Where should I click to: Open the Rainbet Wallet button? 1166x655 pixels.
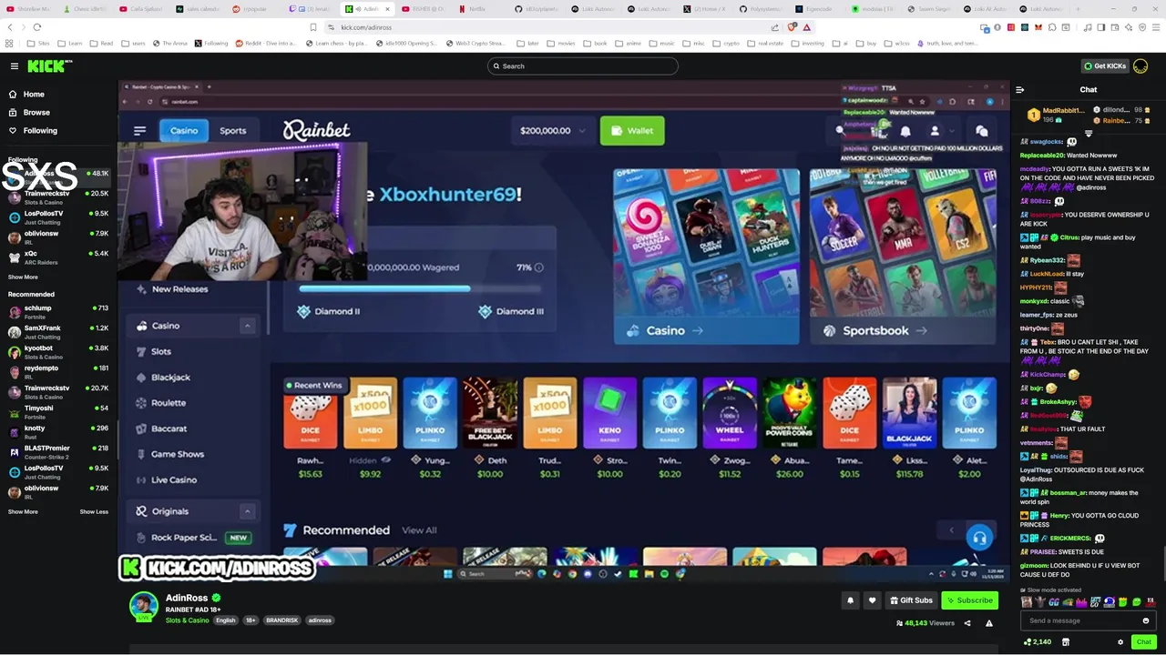(x=632, y=131)
